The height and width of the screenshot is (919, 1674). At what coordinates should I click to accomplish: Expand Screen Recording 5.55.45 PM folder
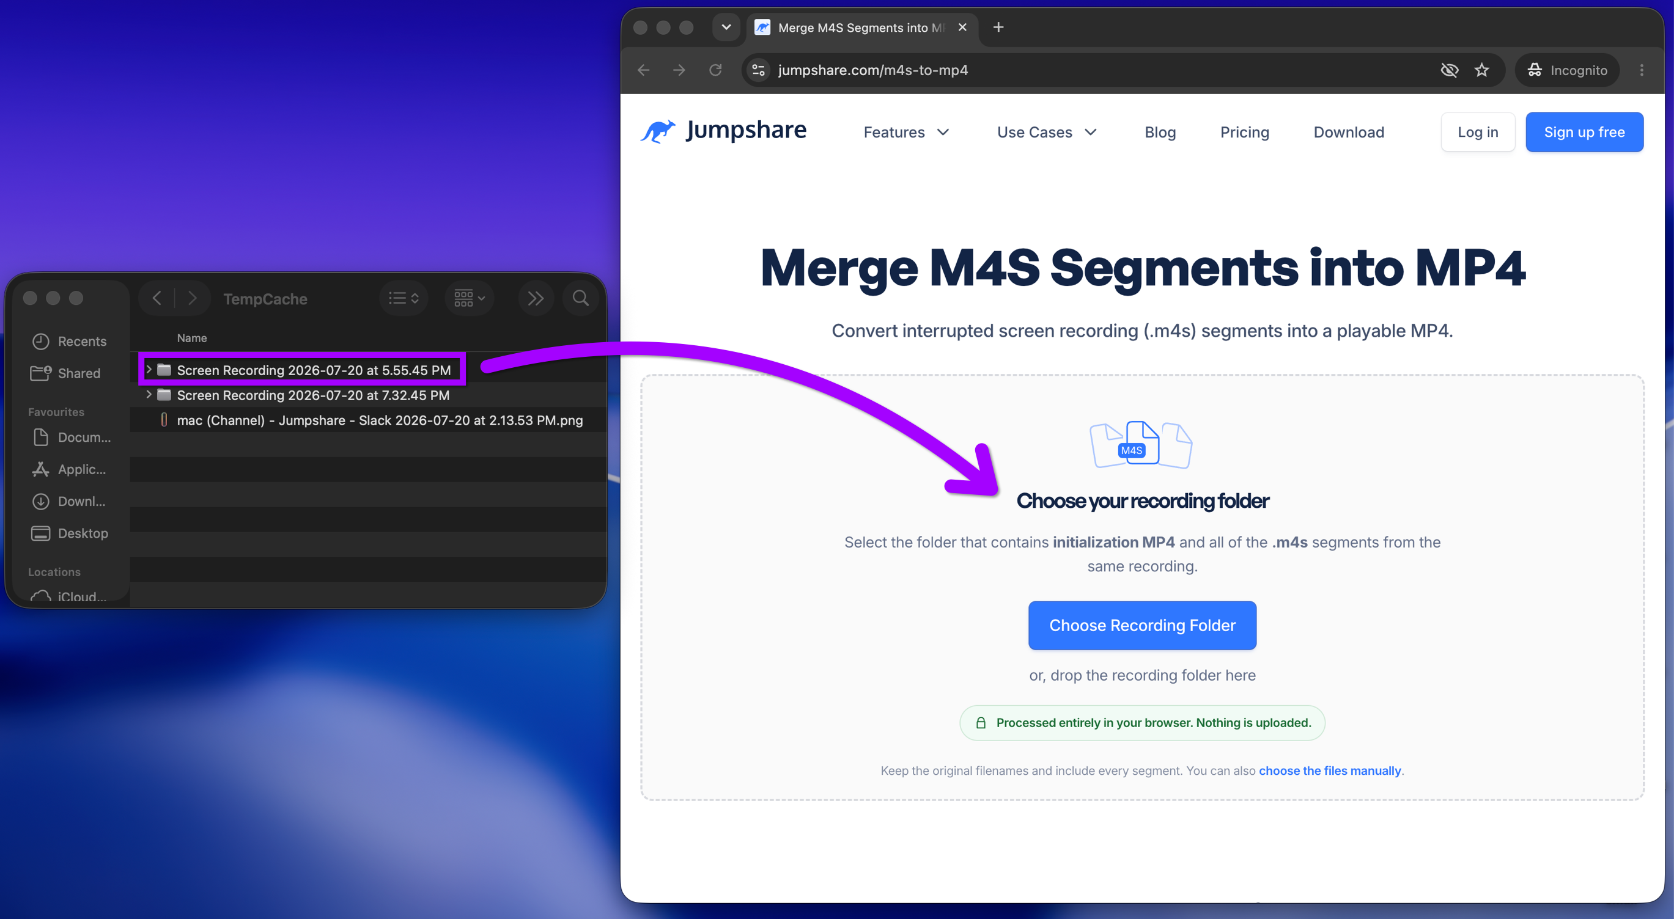[149, 370]
